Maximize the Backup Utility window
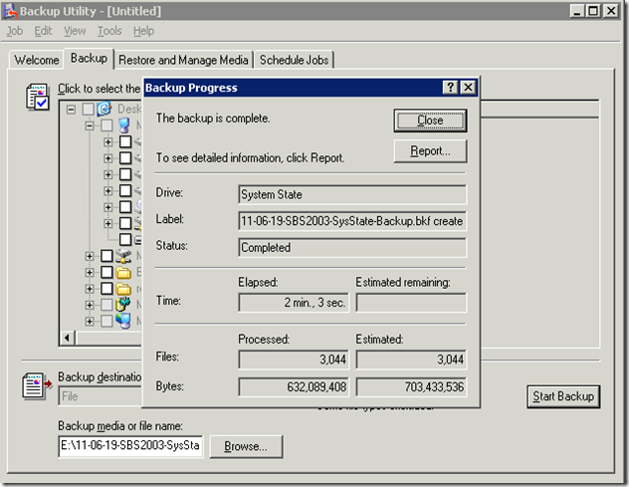 [593, 11]
